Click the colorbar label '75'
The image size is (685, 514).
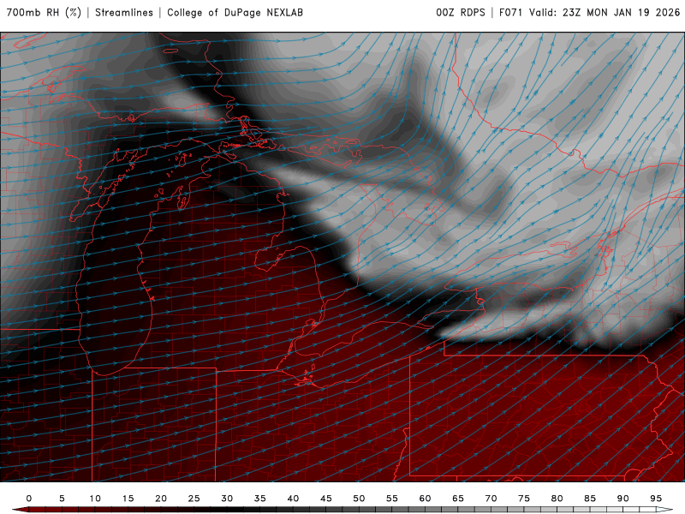click(524, 499)
